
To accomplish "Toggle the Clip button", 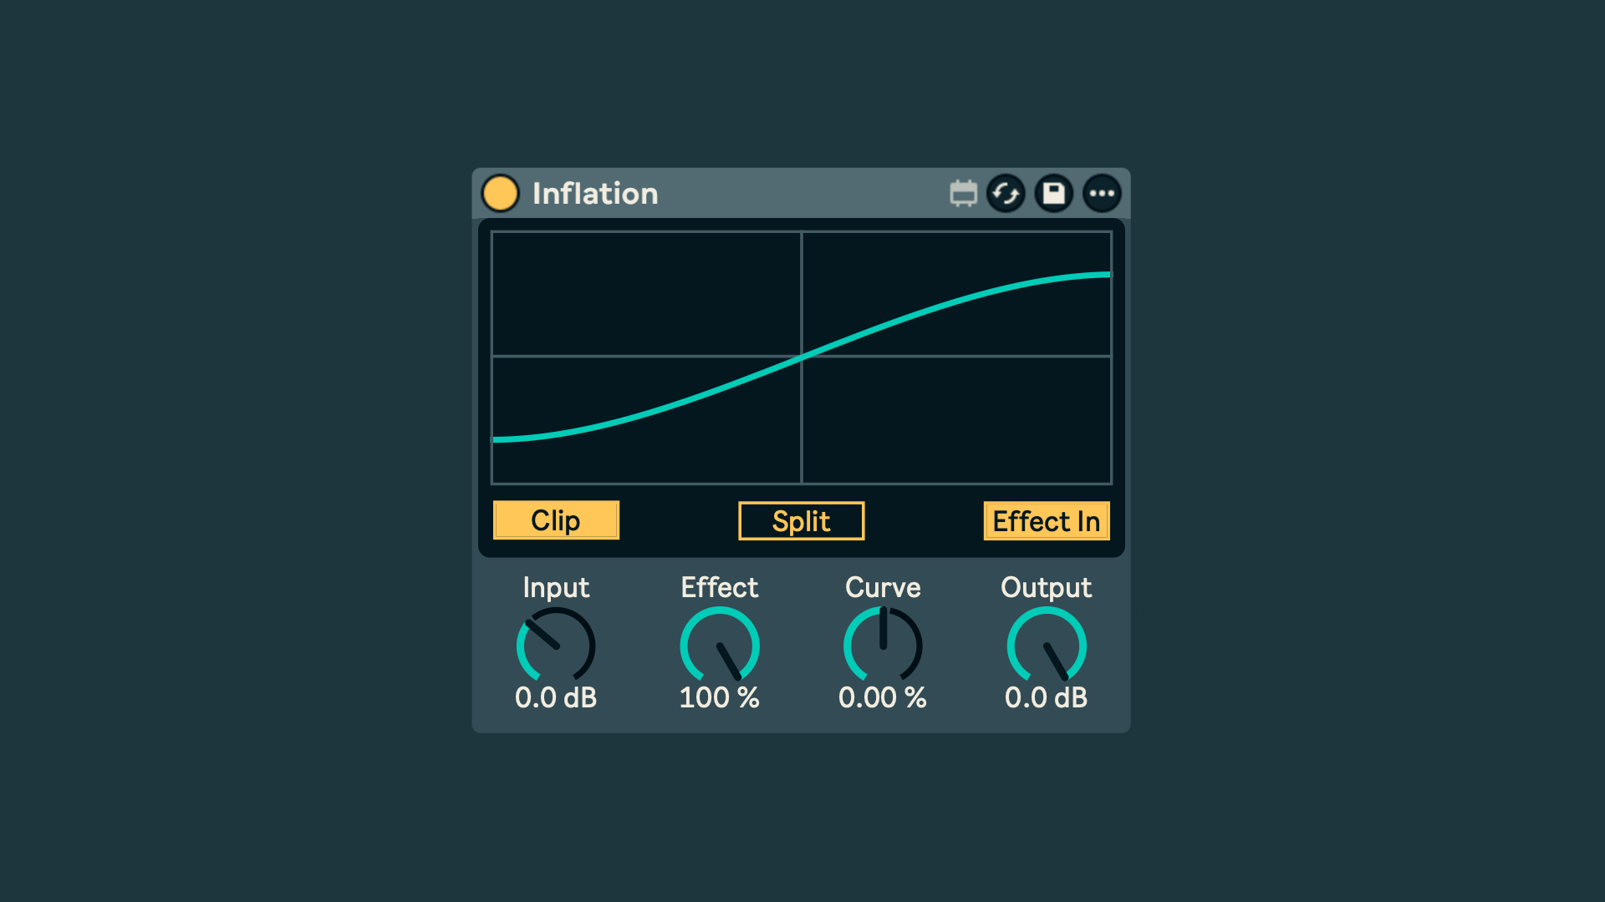I will point(556,520).
